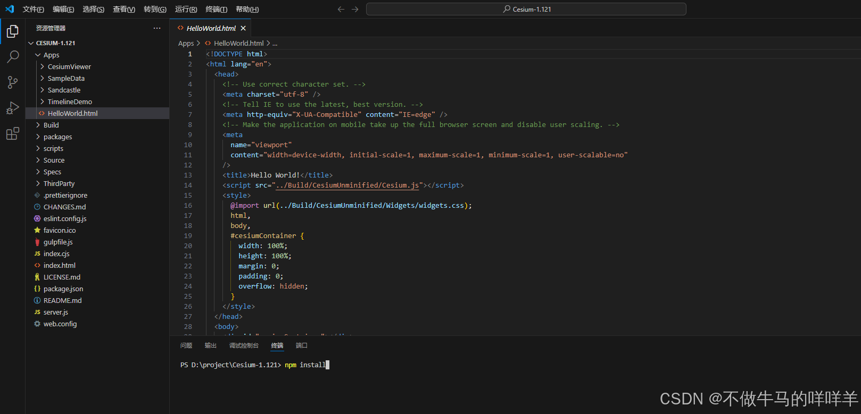Image resolution: width=861 pixels, height=414 pixels.
Task: Expand the Sandcastle folder
Action: [x=42, y=90]
